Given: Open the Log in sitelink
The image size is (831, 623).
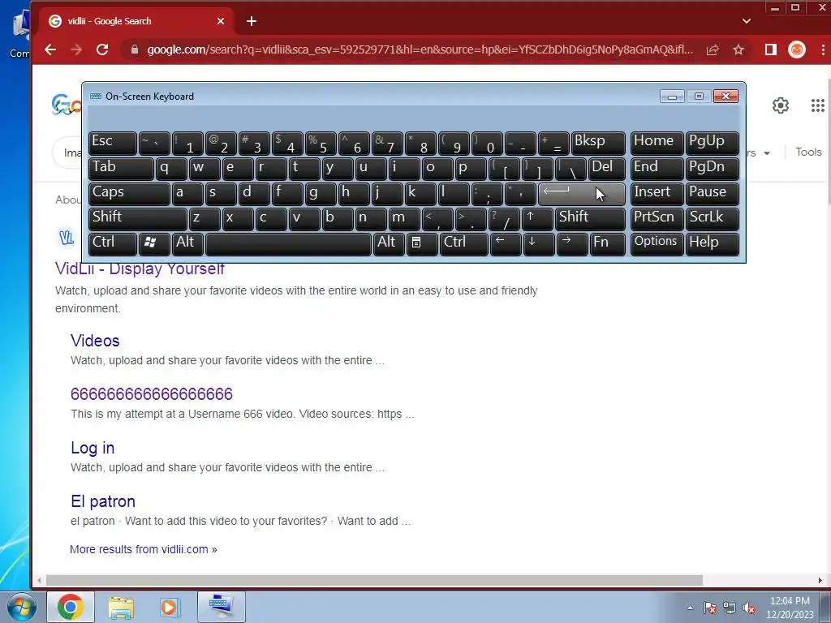Looking at the screenshot, I should coord(93,448).
